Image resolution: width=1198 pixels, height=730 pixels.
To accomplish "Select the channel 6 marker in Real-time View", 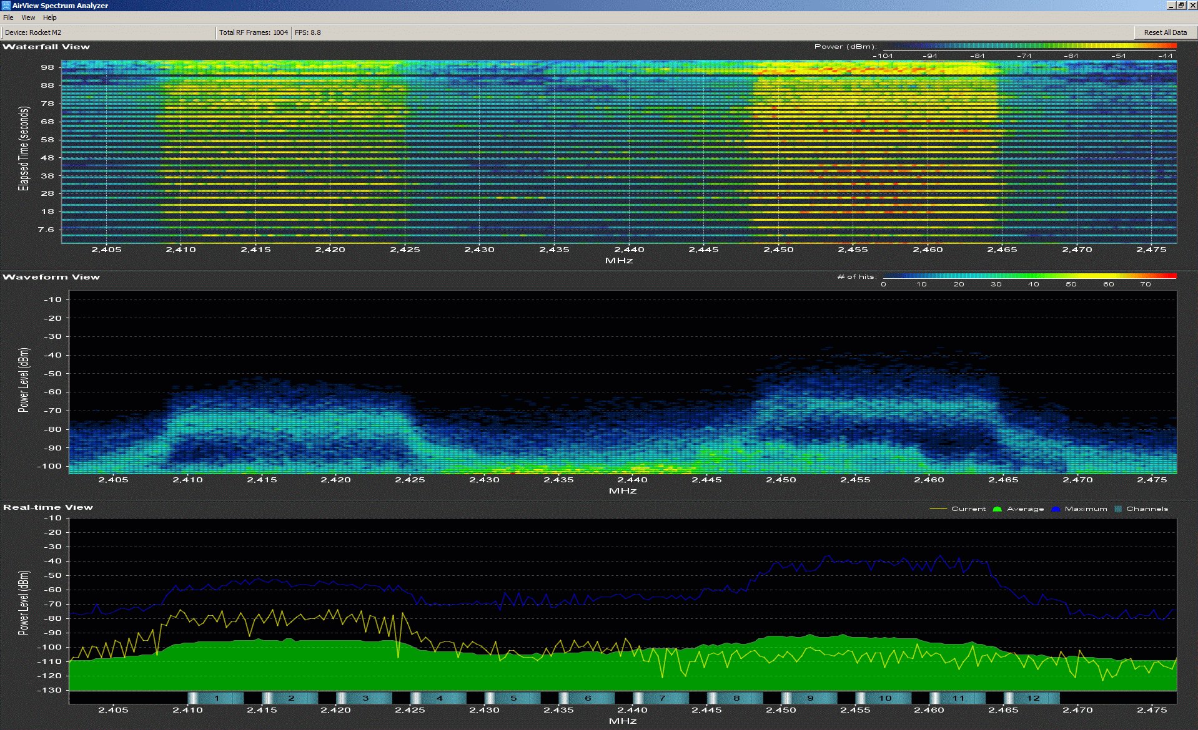I will [x=587, y=698].
